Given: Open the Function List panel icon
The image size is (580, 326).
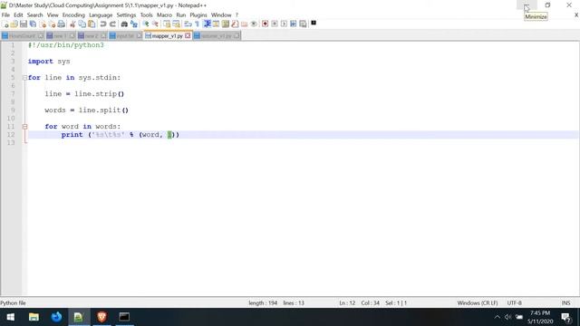Looking at the screenshot, I should (235, 24).
